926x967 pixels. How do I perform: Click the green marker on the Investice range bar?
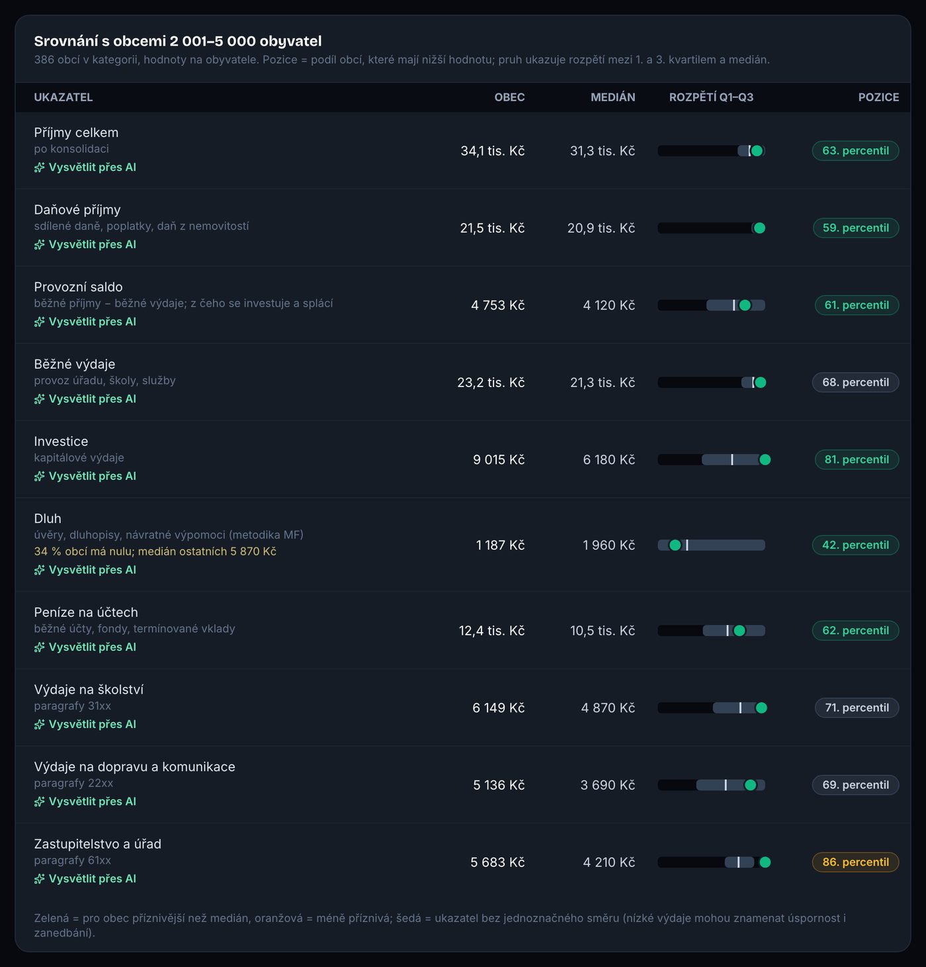(x=765, y=459)
